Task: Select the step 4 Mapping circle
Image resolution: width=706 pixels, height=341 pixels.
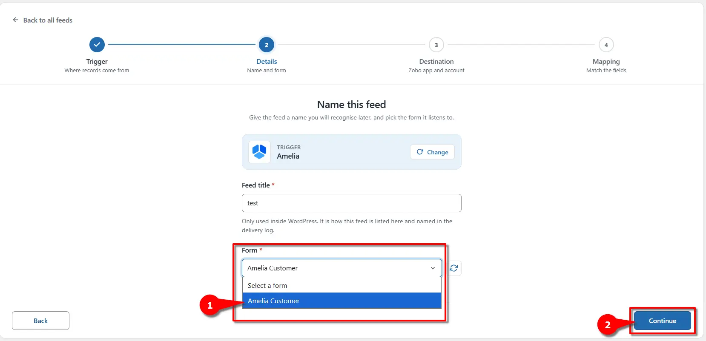Action: pyautogui.click(x=606, y=45)
